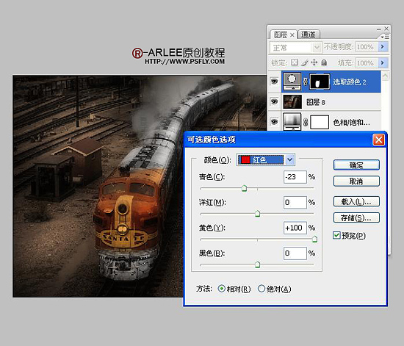Select the 图层 8 layer thumbnail
Screen dimensions: 404x346
click(x=292, y=101)
